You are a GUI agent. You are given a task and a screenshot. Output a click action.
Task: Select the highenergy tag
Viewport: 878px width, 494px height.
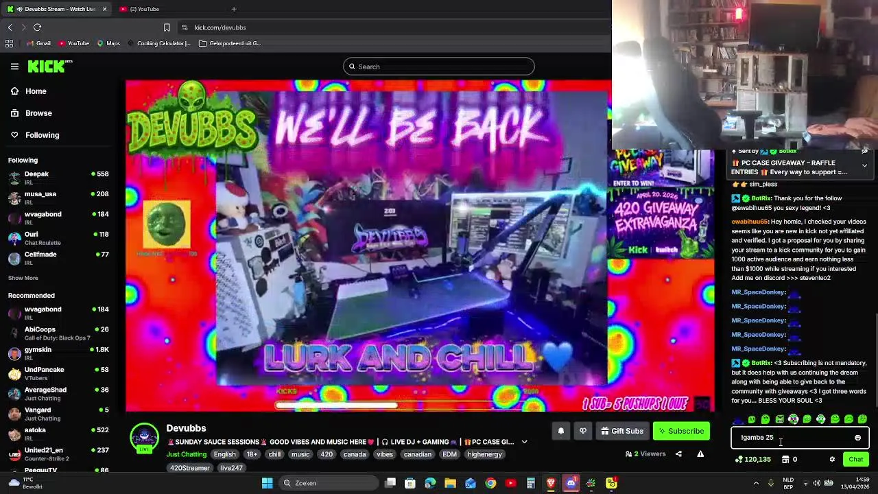click(x=484, y=454)
